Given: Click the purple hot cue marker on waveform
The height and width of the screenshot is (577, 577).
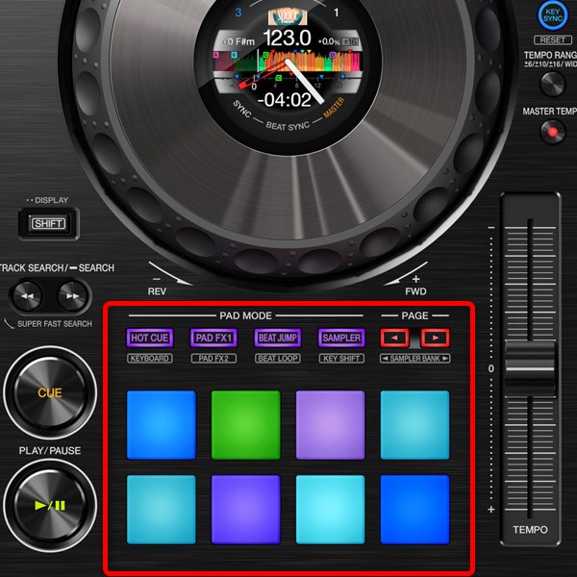Looking at the screenshot, I should coord(333,55).
